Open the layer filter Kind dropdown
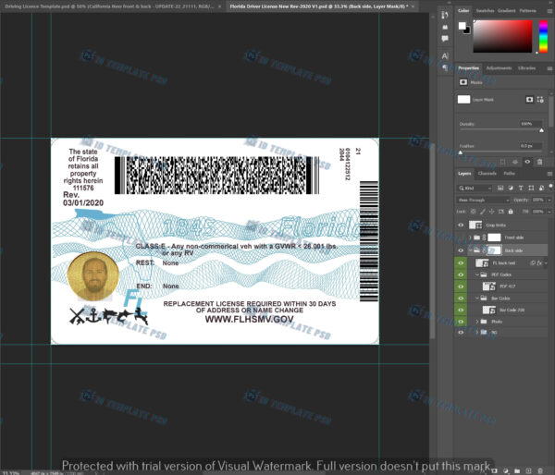 [475, 188]
